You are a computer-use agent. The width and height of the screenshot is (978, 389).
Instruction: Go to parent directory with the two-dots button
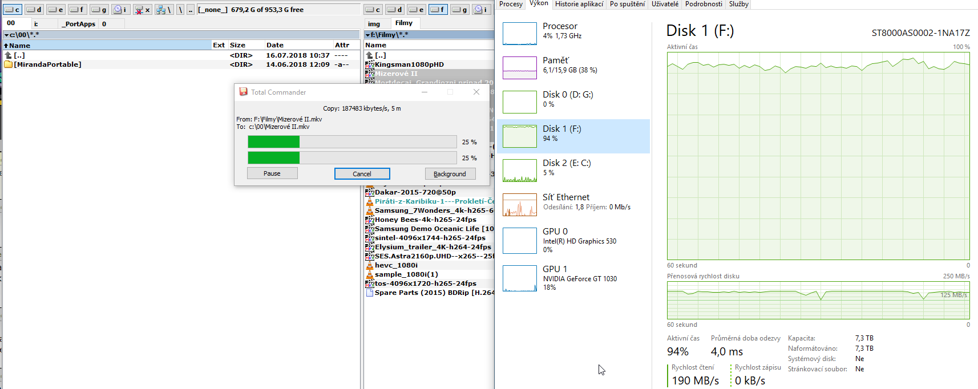pos(191,9)
